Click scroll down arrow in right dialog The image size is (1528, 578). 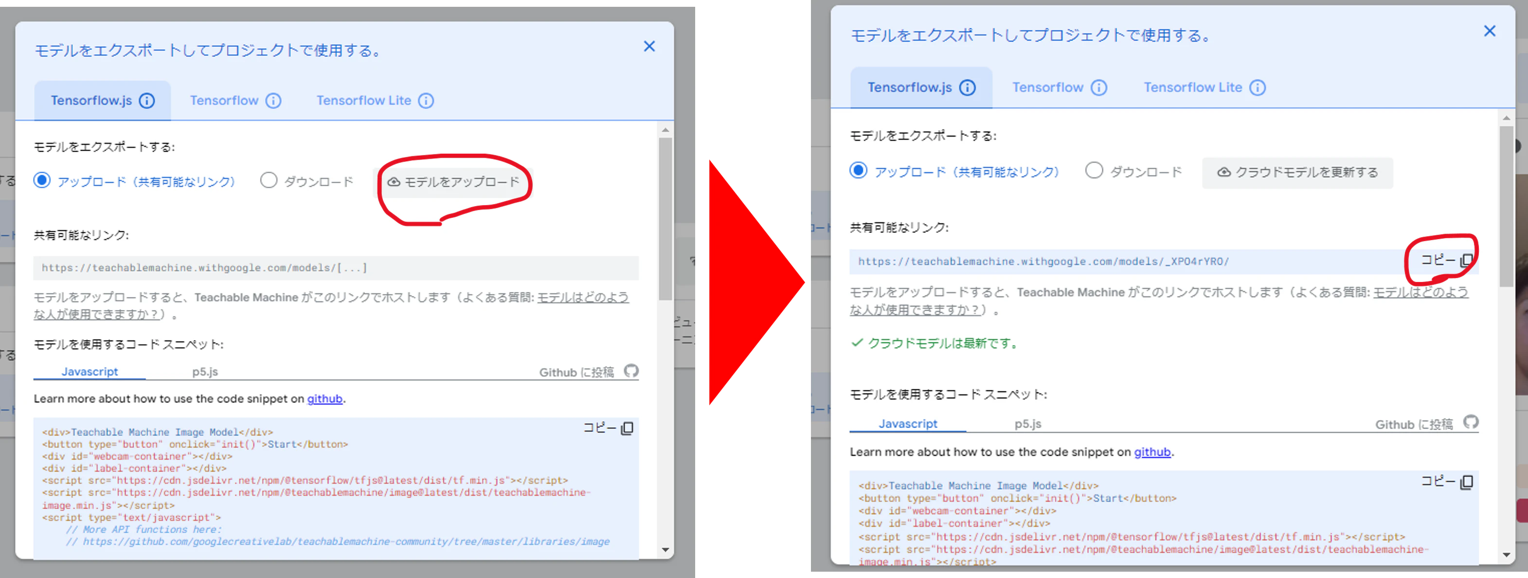click(x=1506, y=555)
